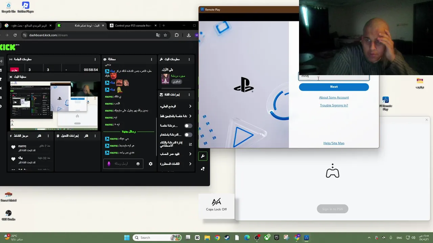This screenshot has height=243, width=433.
Task: Open chat panel three-dot menu
Action: pyautogui.click(x=151, y=59)
